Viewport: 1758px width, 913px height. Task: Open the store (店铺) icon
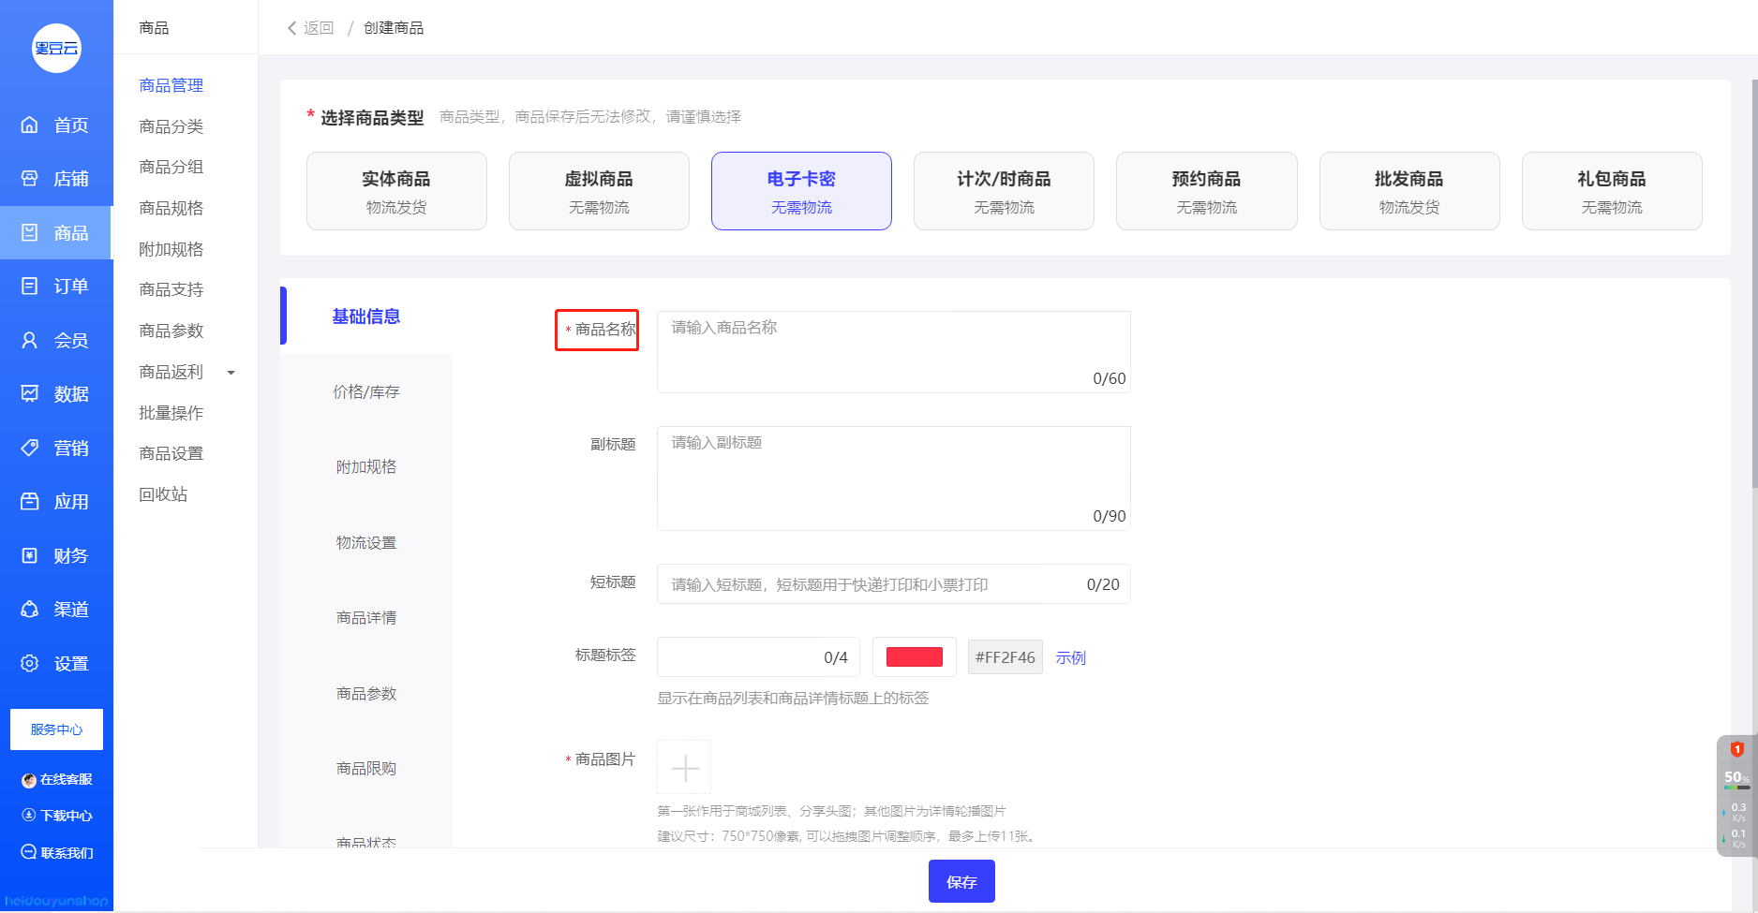30,178
